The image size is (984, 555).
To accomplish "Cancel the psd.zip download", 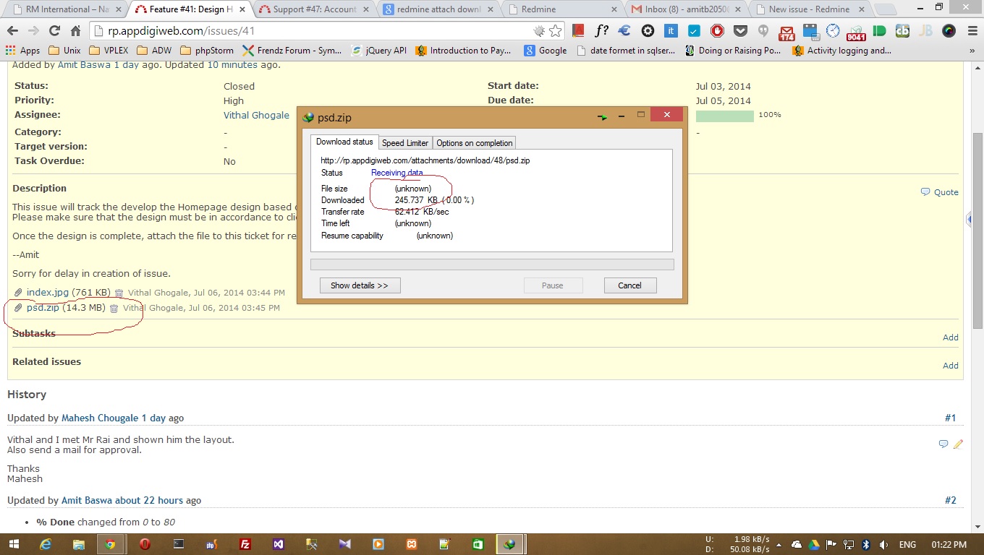I will click(629, 285).
